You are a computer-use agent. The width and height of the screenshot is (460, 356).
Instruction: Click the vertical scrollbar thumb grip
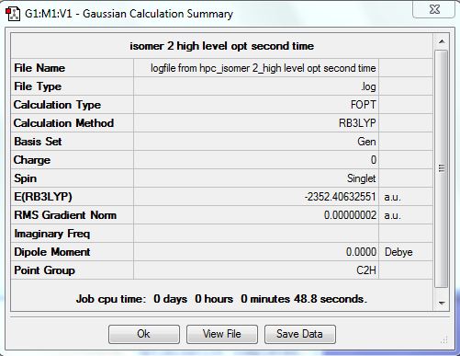(442, 168)
